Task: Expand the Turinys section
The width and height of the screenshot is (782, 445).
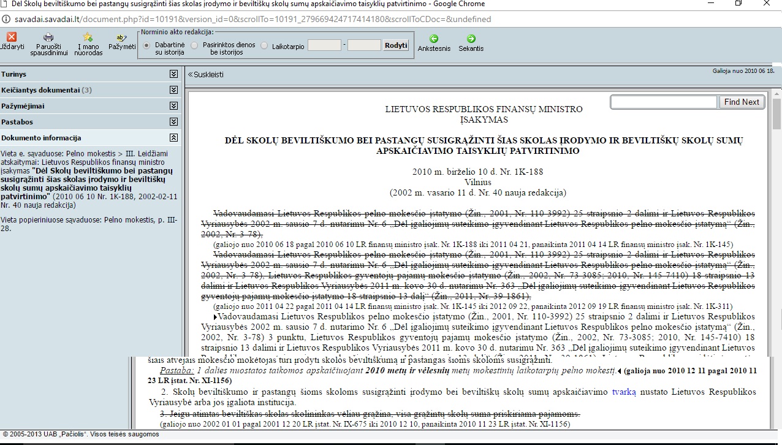Action: pos(173,74)
